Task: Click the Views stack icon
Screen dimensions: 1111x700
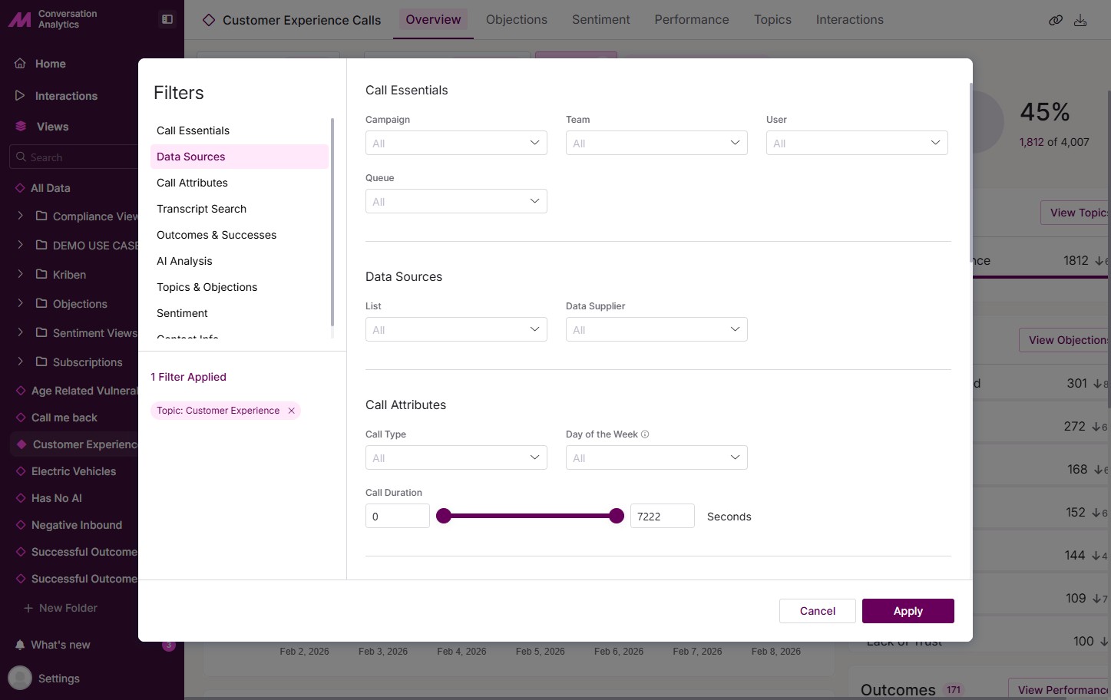Action: pos(21,127)
